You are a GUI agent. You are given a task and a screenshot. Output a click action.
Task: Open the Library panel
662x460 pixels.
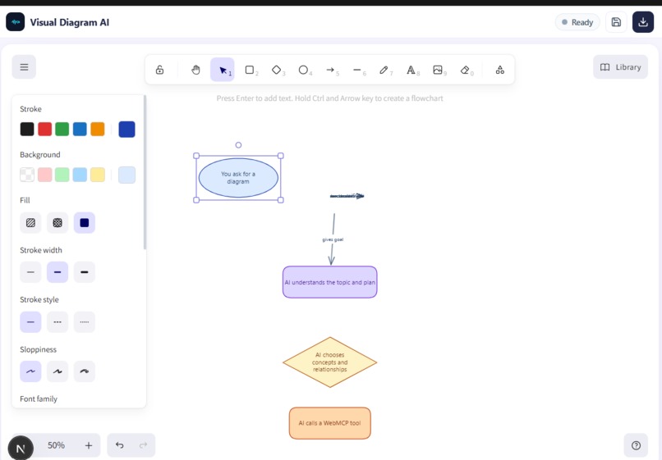coord(620,67)
